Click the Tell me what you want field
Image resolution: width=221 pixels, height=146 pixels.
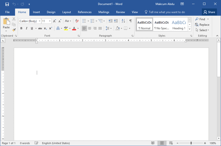pos(165,12)
